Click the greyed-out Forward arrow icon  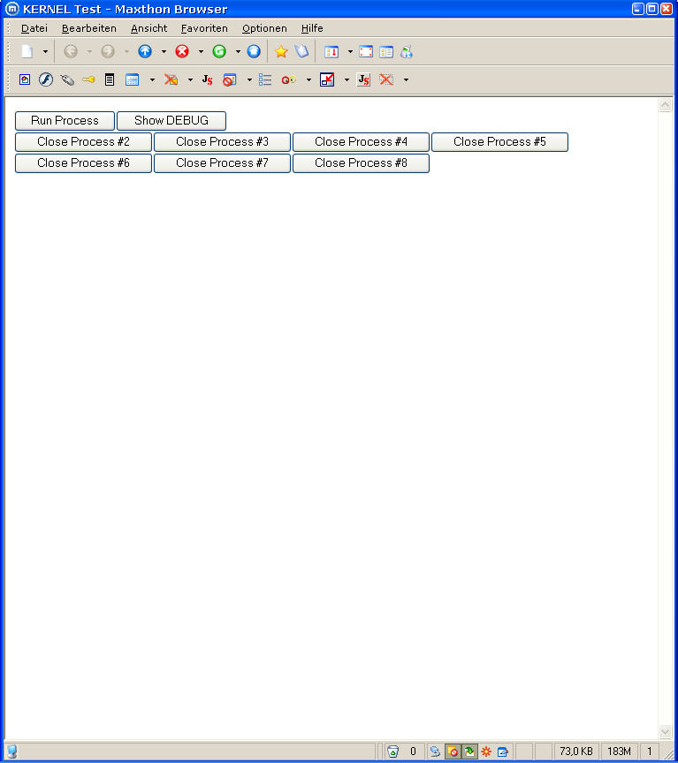coord(108,51)
